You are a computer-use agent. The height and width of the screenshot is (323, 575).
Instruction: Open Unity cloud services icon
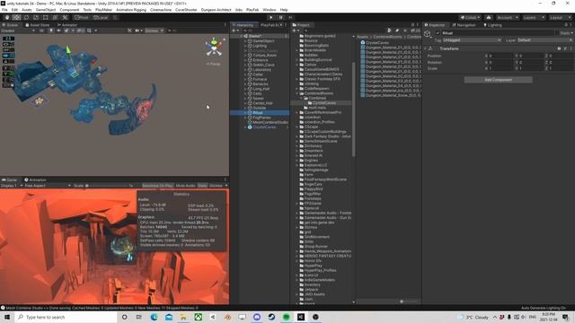(x=489, y=18)
